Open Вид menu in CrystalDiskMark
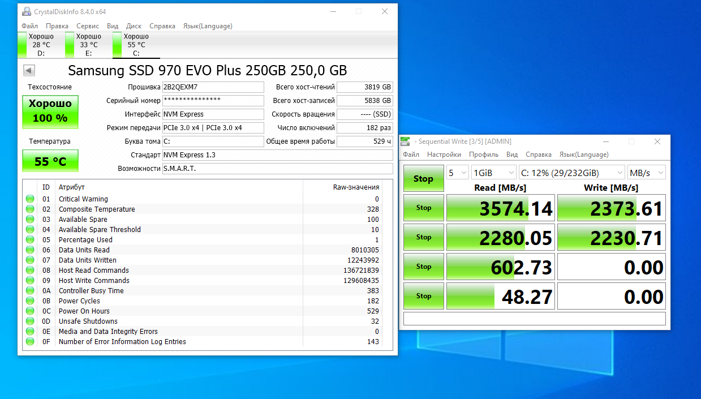Viewport: 701px width, 399px height. [x=512, y=155]
